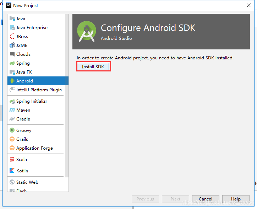
Task: Select Application Forge entry
Action: (x=36, y=148)
